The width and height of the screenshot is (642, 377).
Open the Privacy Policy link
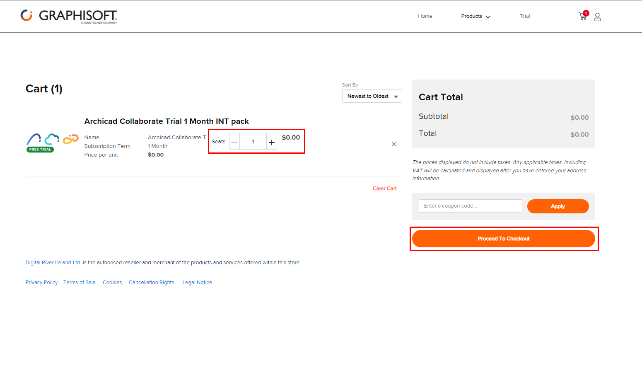point(41,283)
